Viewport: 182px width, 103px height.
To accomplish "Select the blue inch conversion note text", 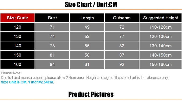I will pyautogui.click(x=28, y=82).
